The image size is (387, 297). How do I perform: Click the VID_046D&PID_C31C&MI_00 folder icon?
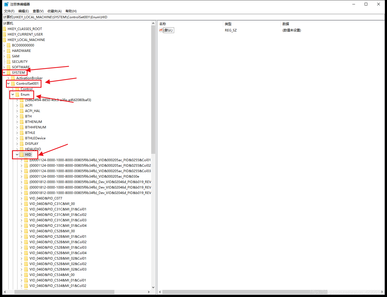26,204
